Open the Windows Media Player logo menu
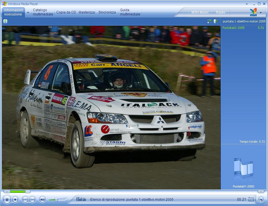 coord(4,4)
